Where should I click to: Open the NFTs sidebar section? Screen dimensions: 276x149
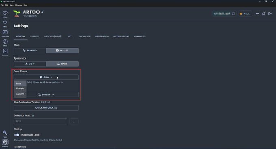coord(5,23)
